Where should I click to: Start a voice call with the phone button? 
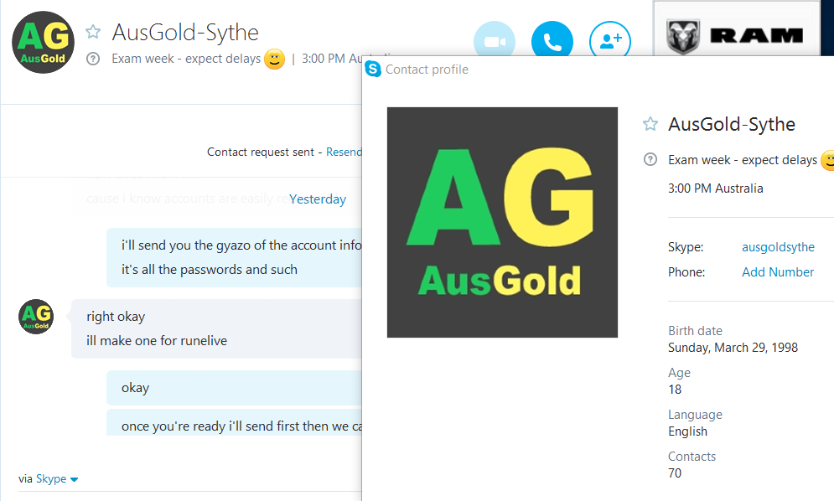pos(552,40)
